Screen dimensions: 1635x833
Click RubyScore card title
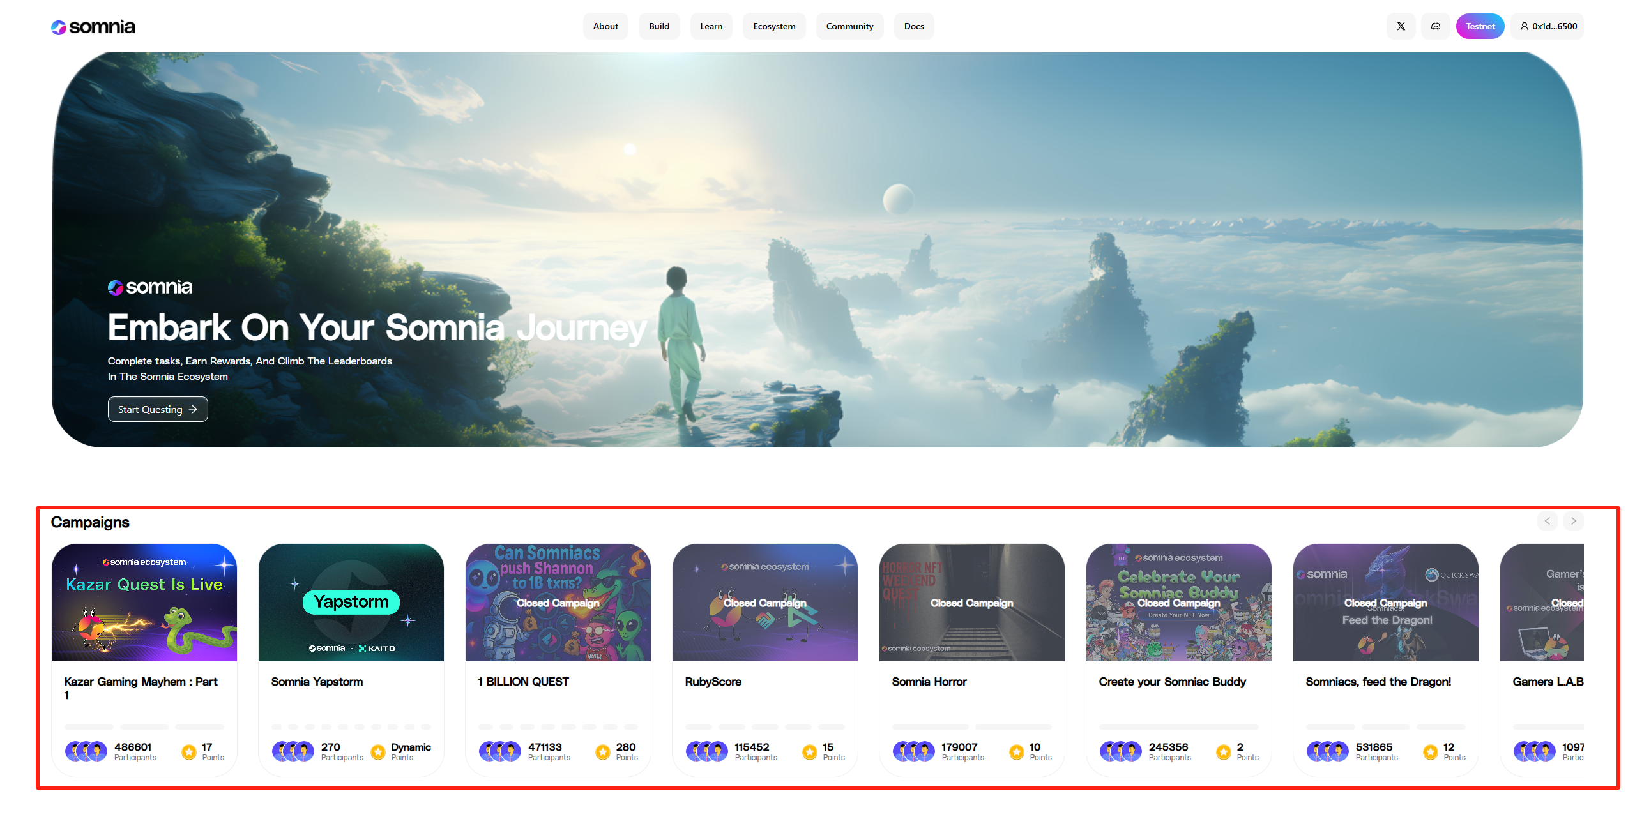click(713, 682)
